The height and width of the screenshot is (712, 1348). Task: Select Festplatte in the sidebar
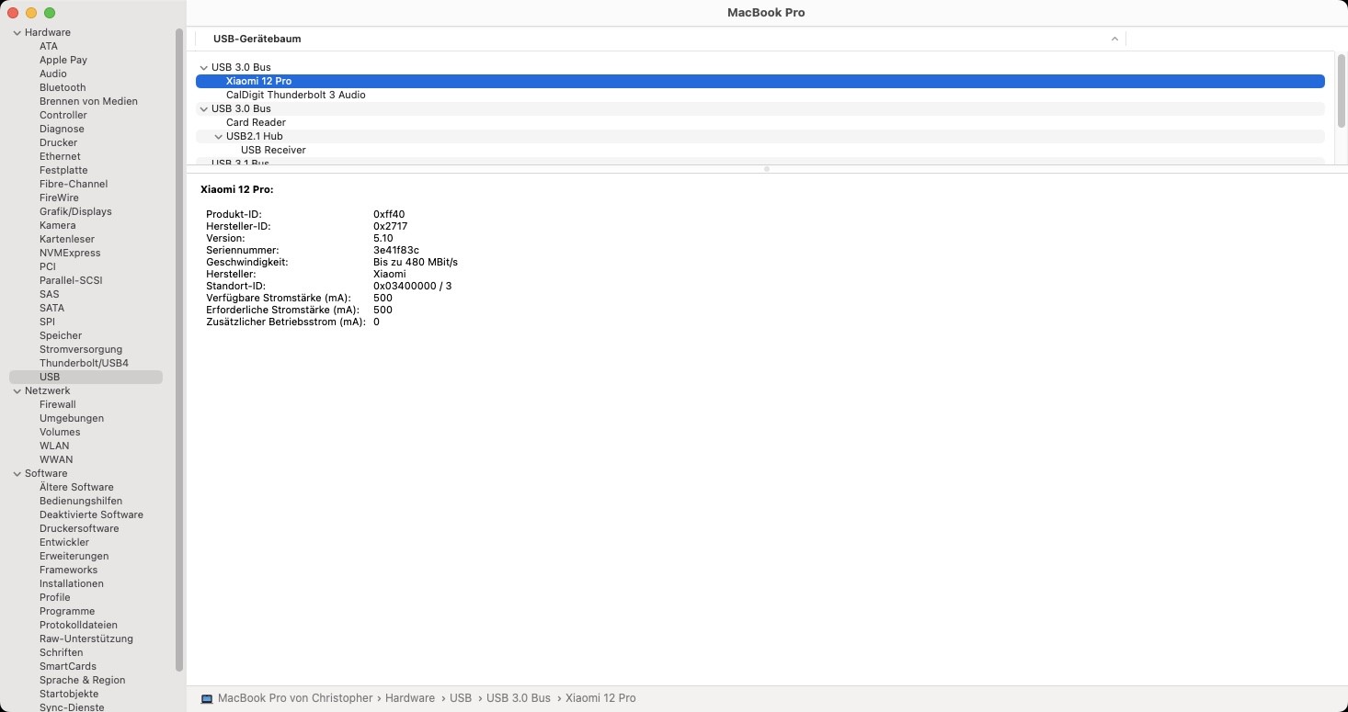click(63, 170)
